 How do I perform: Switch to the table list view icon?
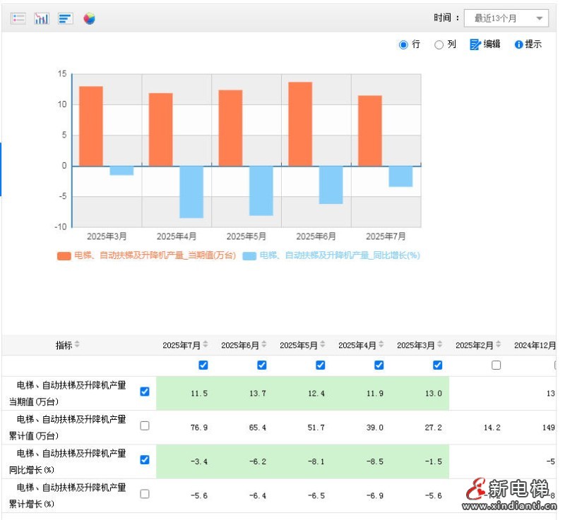[x=18, y=18]
